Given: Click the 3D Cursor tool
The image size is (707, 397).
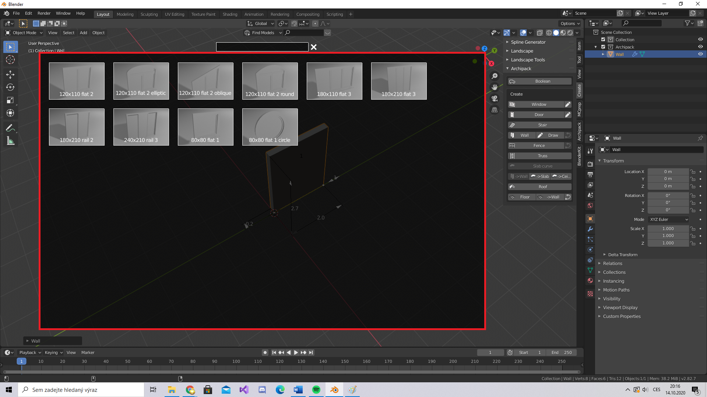Looking at the screenshot, I should click(x=10, y=60).
